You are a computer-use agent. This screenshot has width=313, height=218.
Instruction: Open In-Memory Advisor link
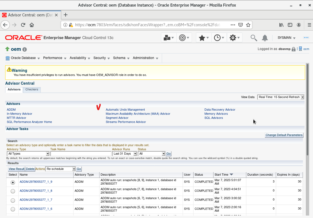[19, 114]
